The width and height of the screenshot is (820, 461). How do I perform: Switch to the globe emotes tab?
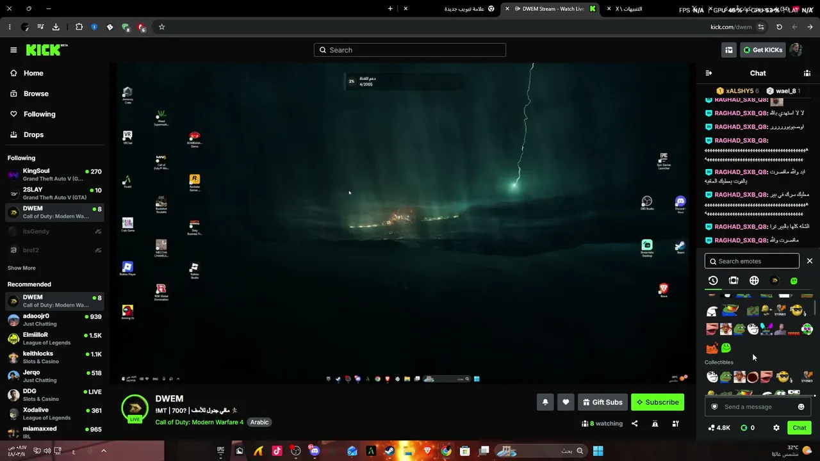click(x=754, y=280)
